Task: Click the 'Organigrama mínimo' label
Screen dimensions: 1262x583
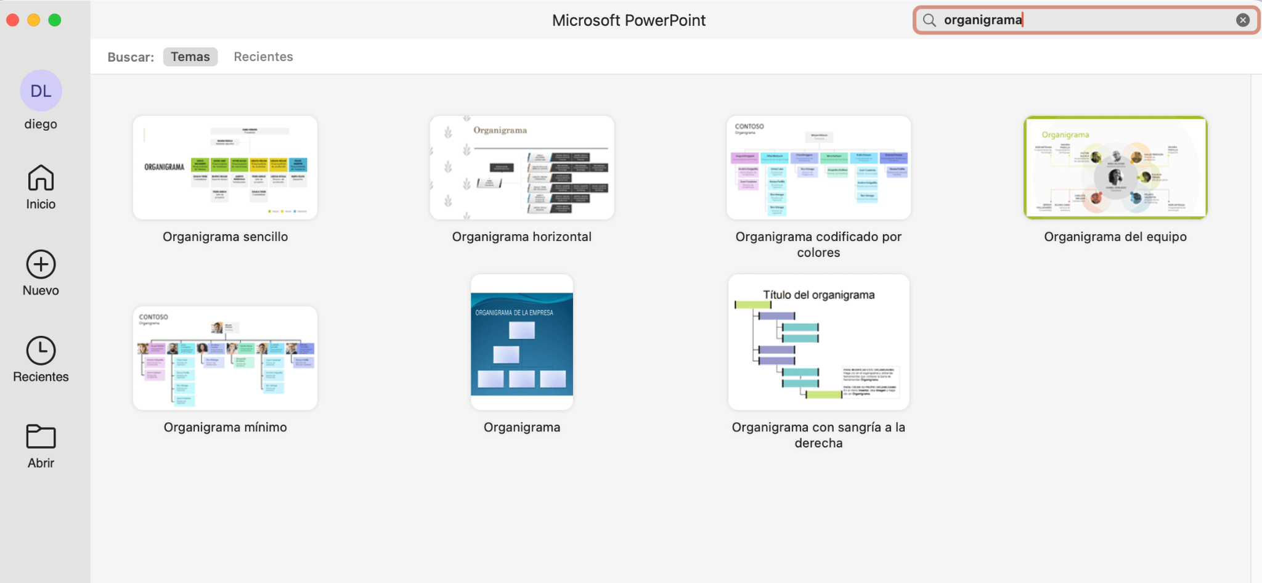Action: (x=225, y=427)
